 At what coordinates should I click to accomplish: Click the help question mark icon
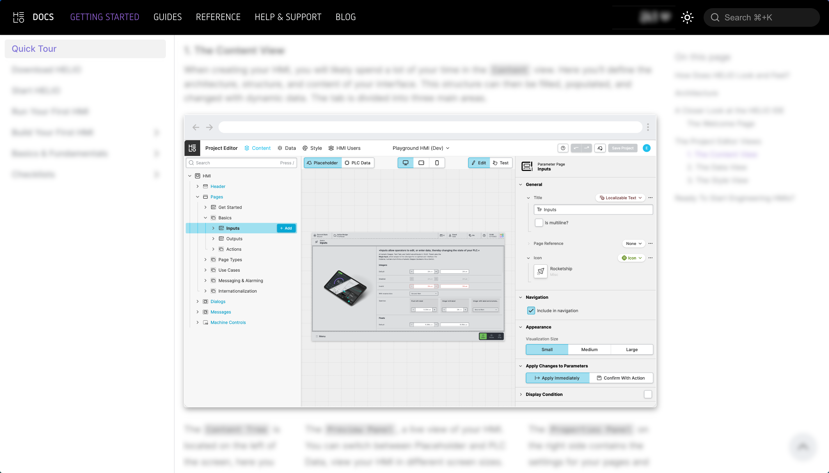[x=563, y=148]
